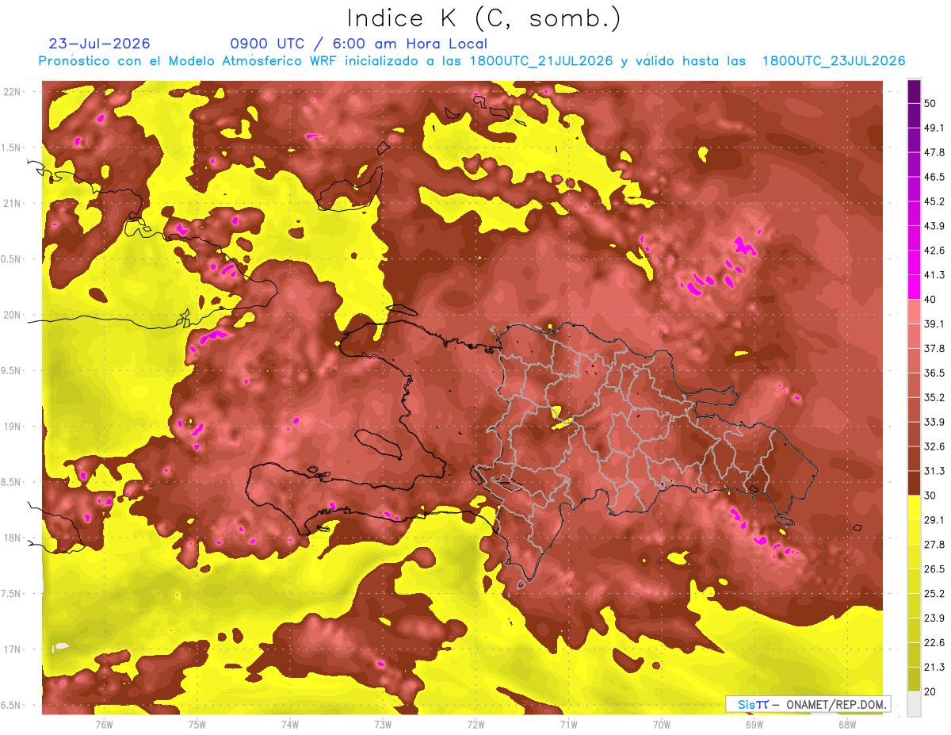
Task: Click longitude axis label "72W"
Action: click(x=475, y=725)
